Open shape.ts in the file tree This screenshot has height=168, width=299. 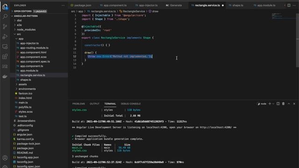pos(26,80)
